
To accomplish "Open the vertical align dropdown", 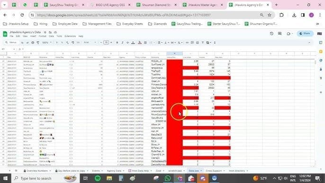I will 166,43.
